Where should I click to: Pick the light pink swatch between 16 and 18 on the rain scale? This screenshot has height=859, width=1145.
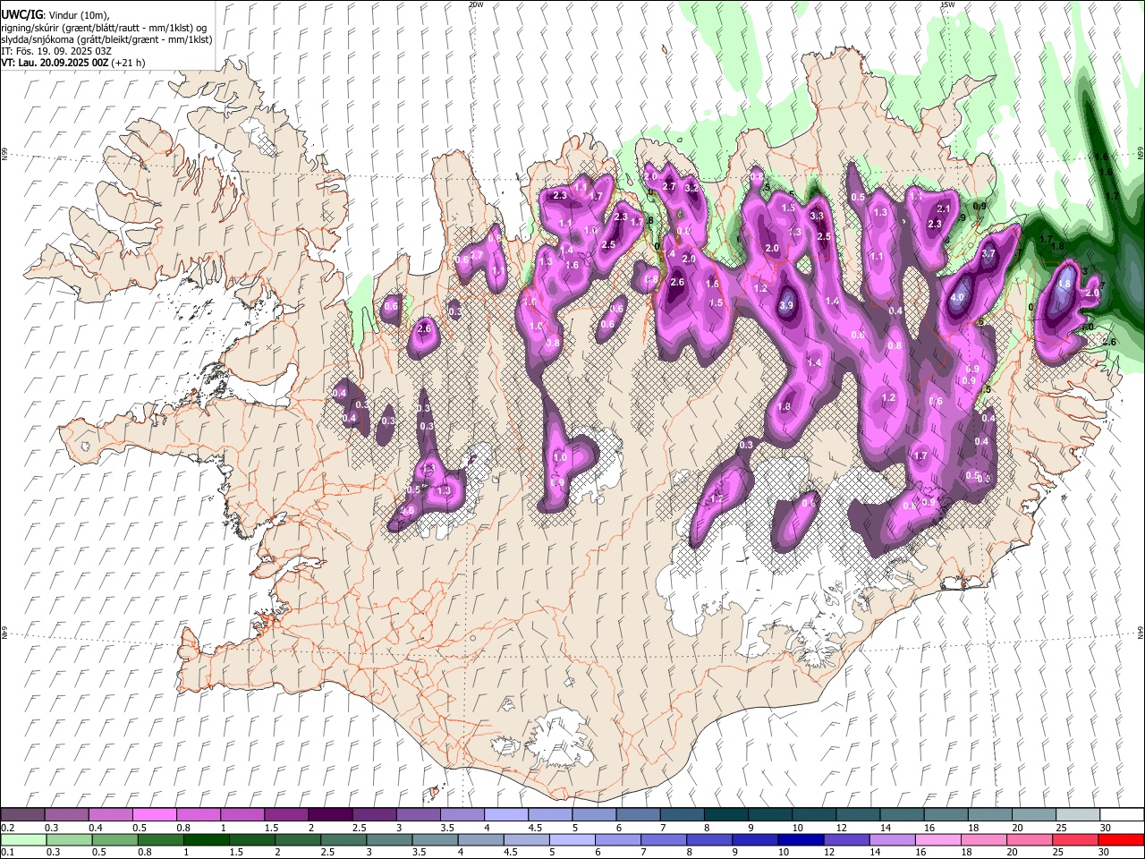937,840
